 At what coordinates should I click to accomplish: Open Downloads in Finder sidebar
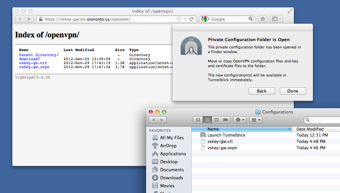coord(167,178)
